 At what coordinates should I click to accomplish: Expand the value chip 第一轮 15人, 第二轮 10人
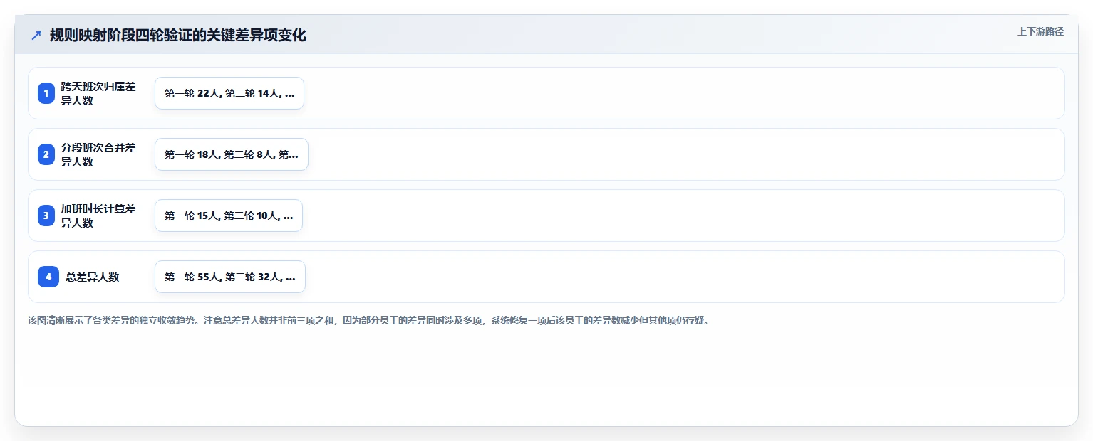[x=229, y=216]
